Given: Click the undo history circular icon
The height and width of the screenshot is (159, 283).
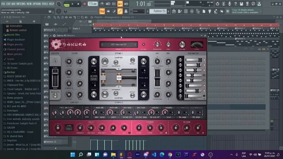Looking at the screenshot, I should coord(218,4).
